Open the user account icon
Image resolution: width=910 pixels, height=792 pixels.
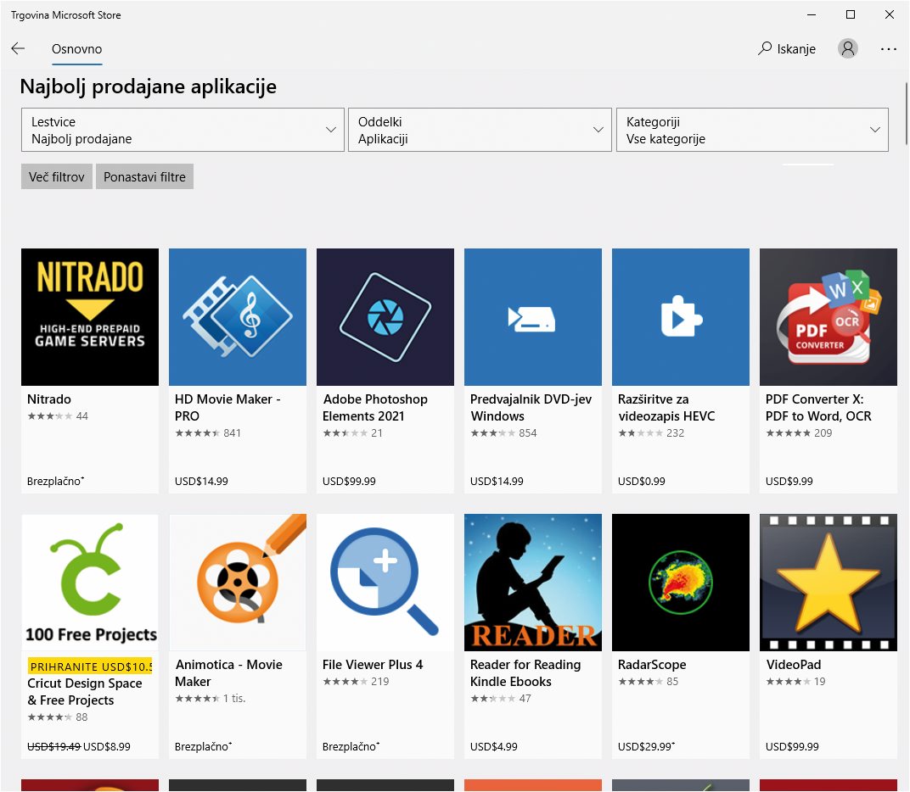(x=848, y=48)
